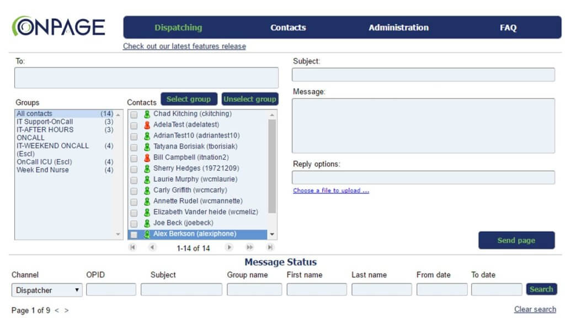This screenshot has width=565, height=318.
Task: Go to previous contacts page arrow
Action: [152, 248]
